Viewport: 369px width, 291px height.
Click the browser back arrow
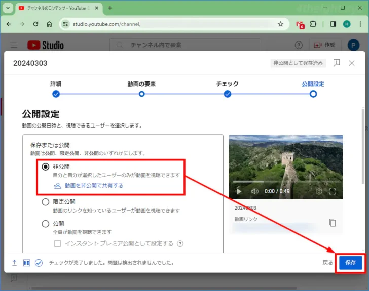point(9,24)
